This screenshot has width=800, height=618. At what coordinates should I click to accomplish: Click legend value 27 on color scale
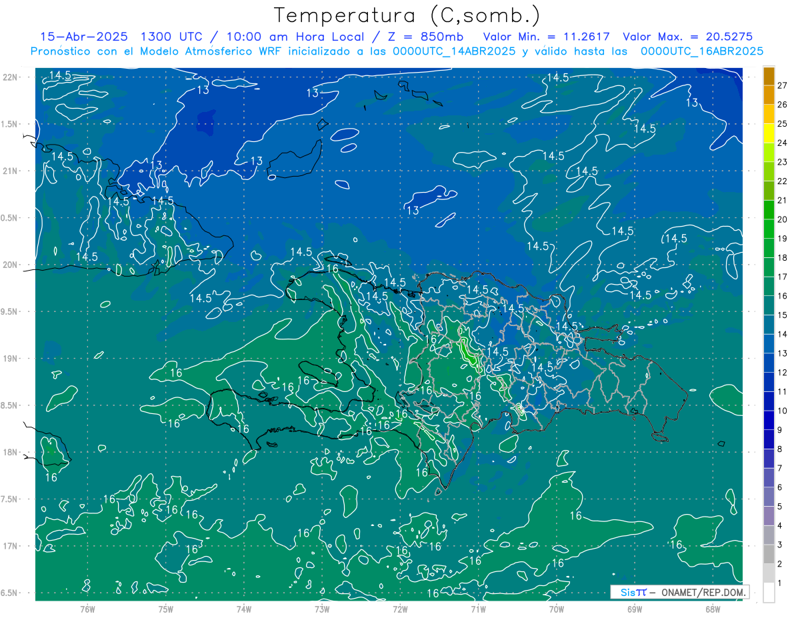click(x=783, y=85)
